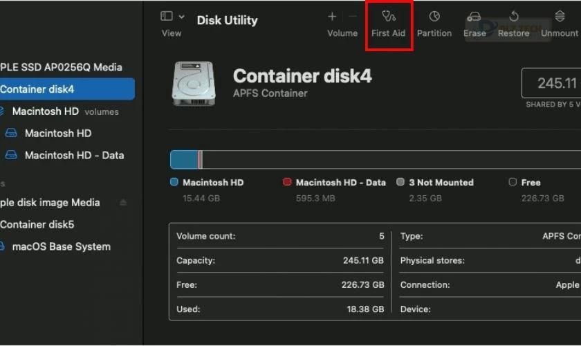This screenshot has height=346, width=581.
Task: Click the Free 226.73 GB table value
Action: (x=362, y=285)
